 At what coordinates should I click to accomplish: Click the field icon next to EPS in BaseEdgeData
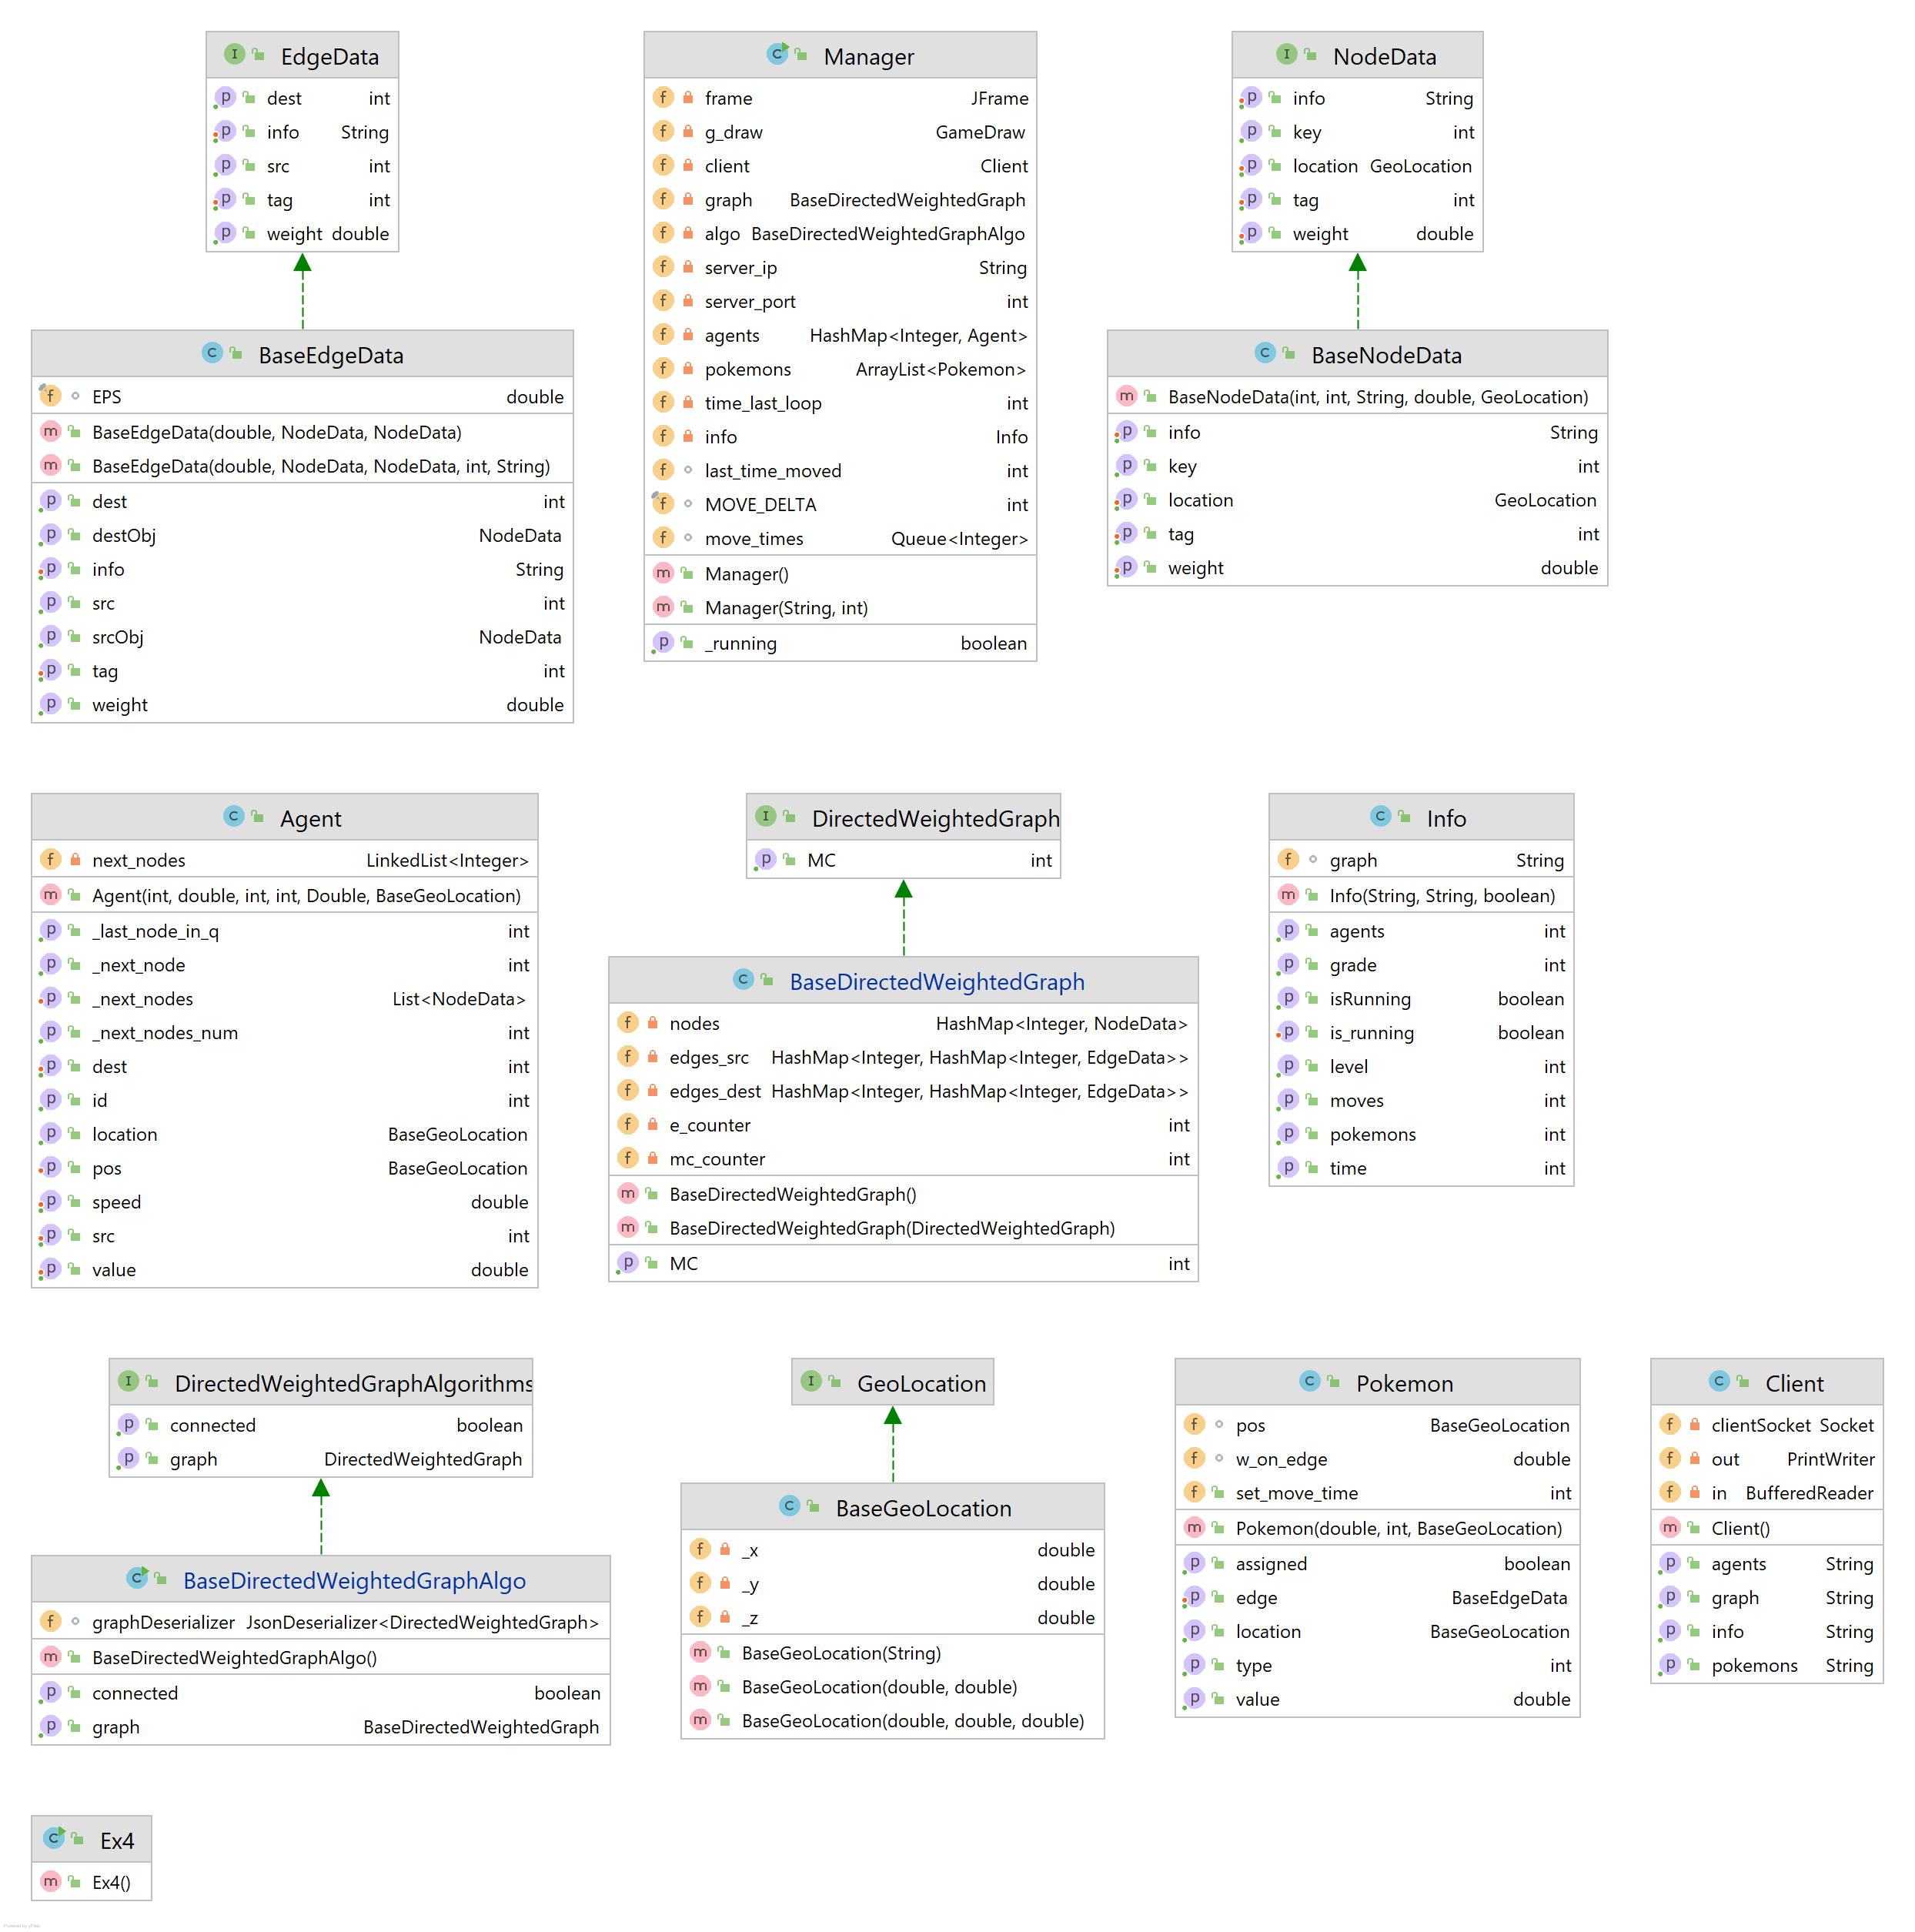pyautogui.click(x=51, y=396)
